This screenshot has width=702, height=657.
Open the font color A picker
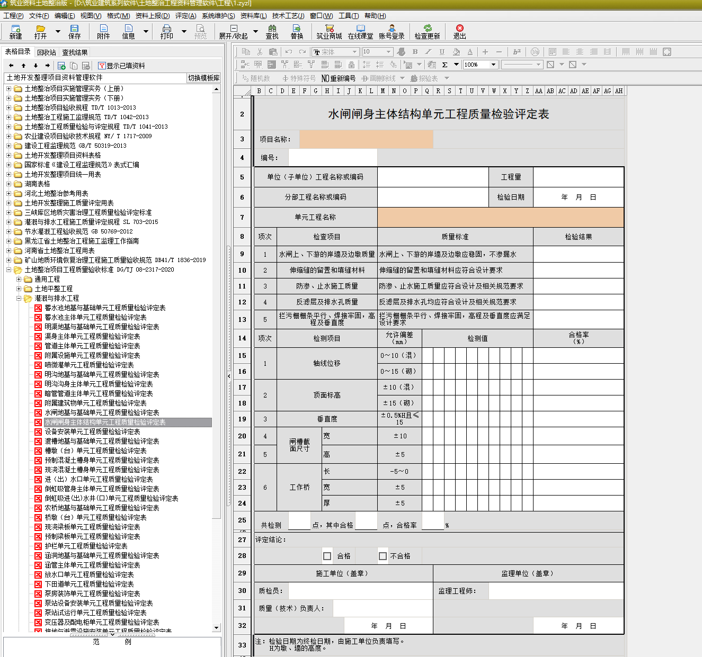tap(470, 52)
